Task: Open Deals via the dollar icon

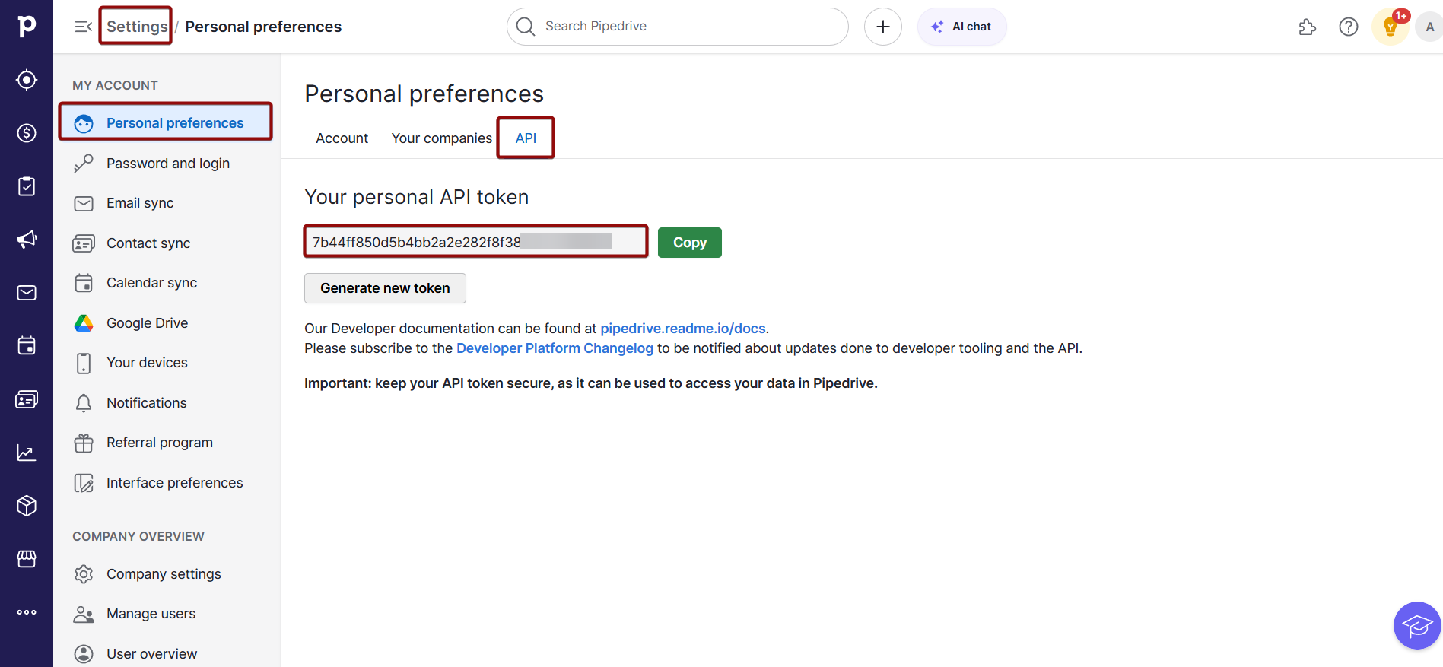Action: (27, 133)
